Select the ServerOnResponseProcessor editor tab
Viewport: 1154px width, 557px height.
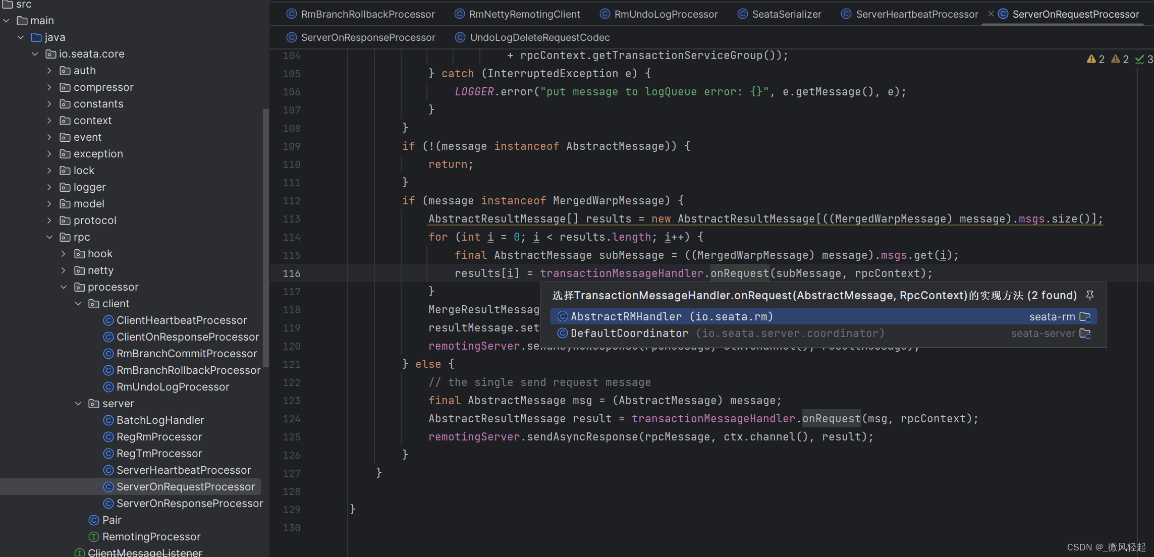pyautogui.click(x=360, y=37)
